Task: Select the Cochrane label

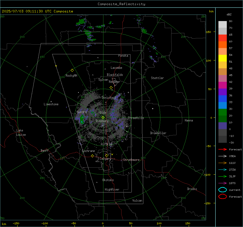Action: click(x=88, y=151)
